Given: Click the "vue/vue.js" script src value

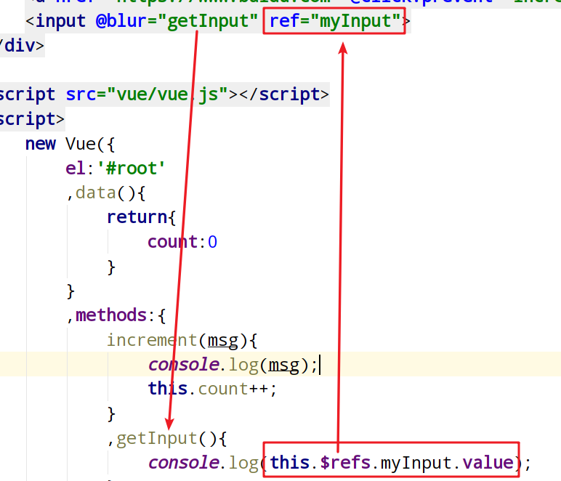Looking at the screenshot, I should pos(167,94).
